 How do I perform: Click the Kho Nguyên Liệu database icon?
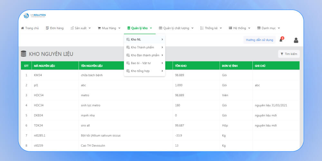pos(24,54)
